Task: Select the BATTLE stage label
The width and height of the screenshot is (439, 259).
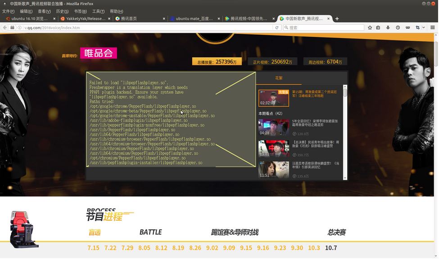Action: pos(150,232)
